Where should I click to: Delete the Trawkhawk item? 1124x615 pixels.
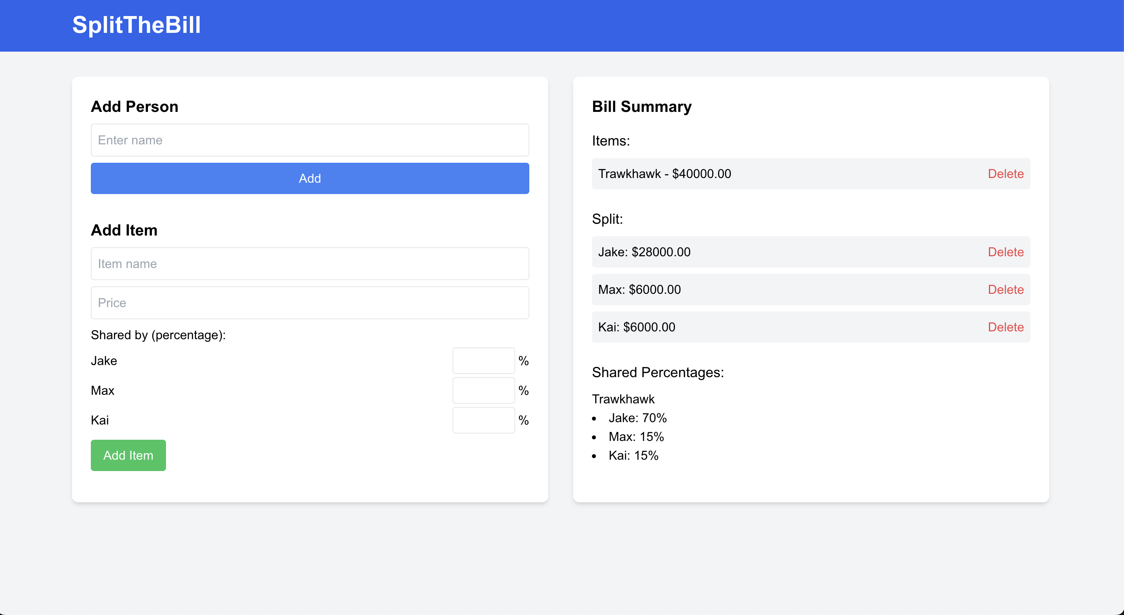pos(1005,174)
